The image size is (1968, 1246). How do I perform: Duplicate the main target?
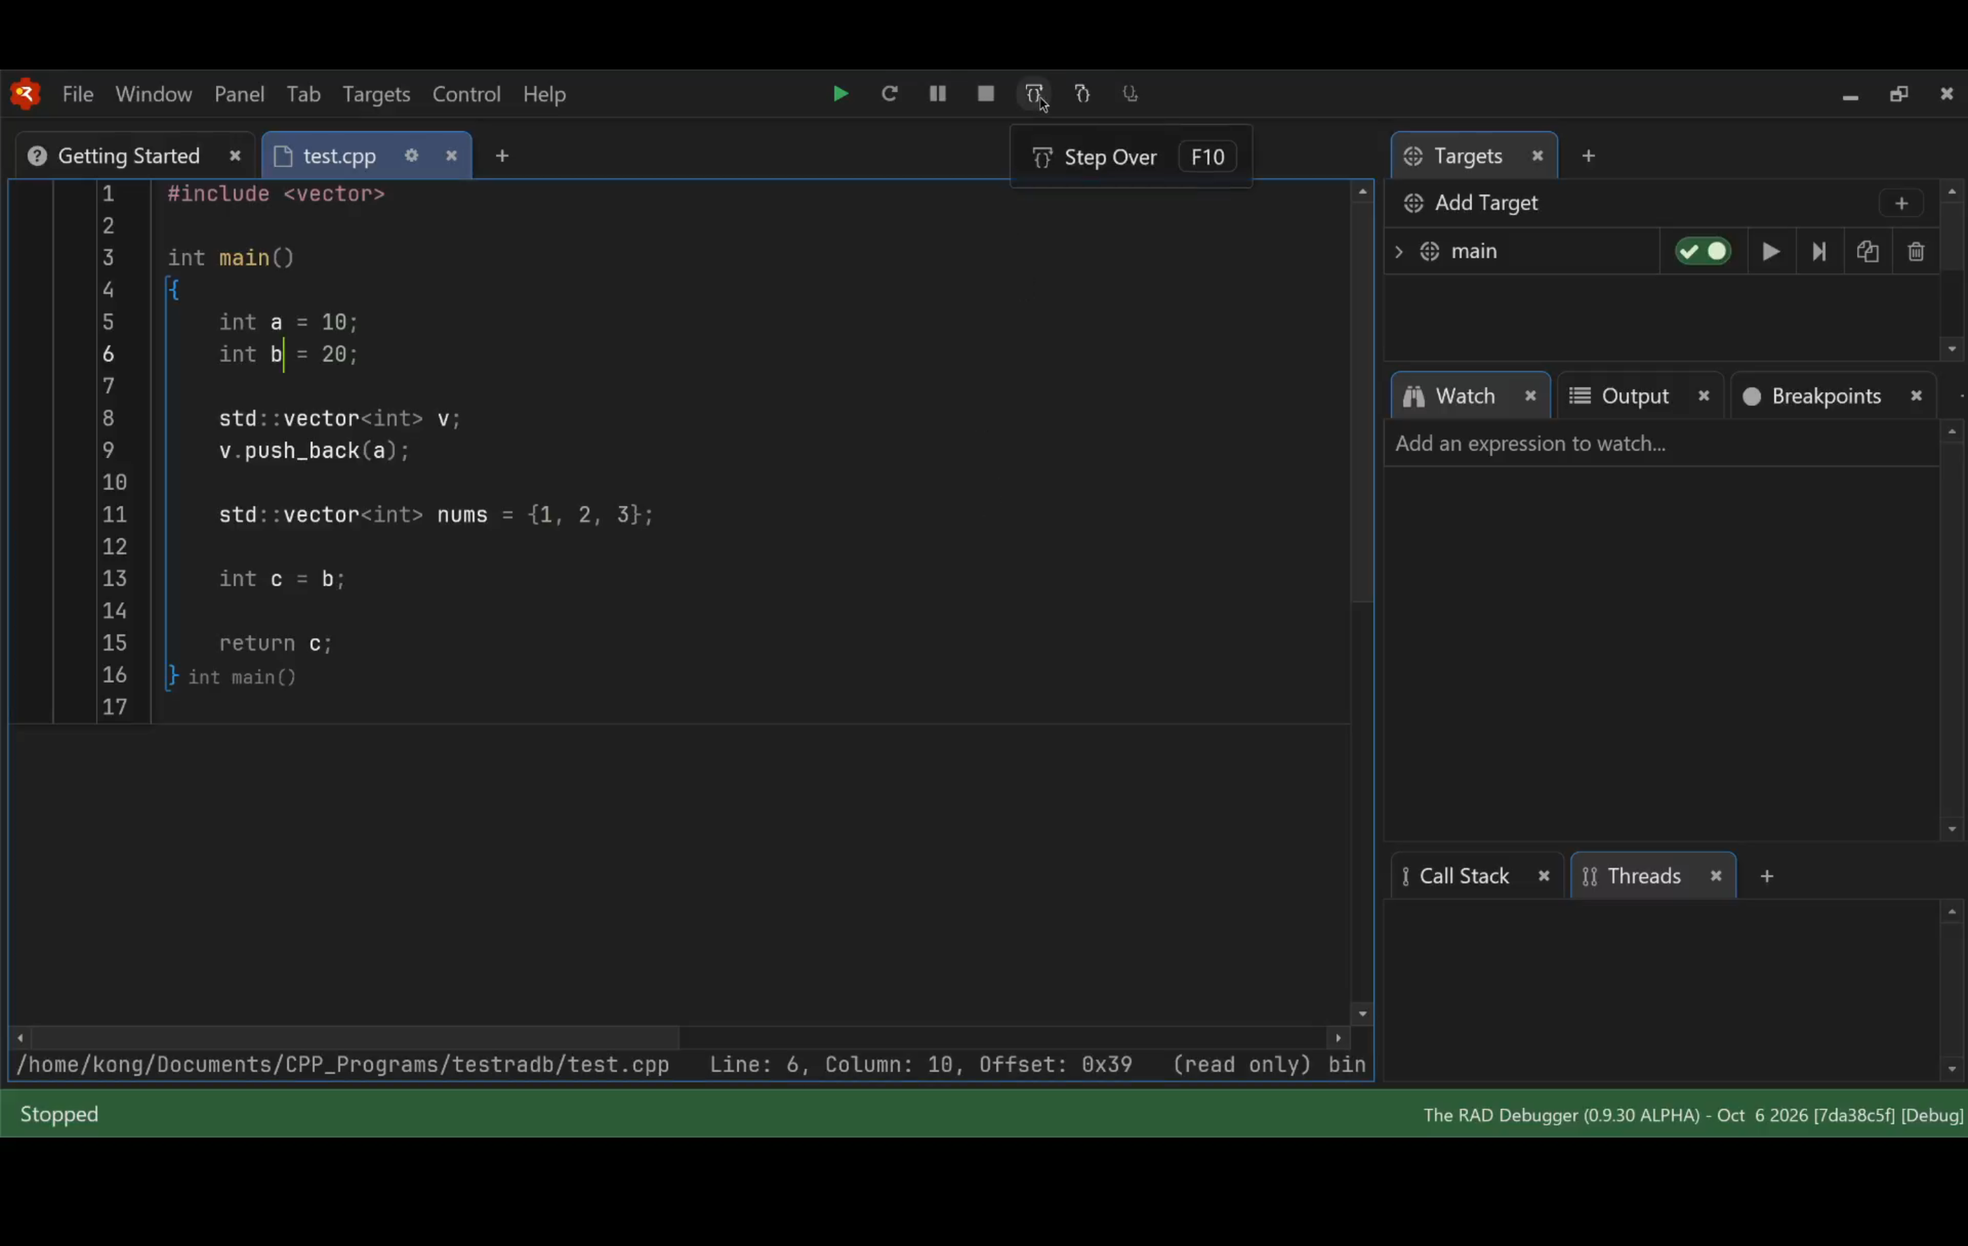pos(1868,252)
